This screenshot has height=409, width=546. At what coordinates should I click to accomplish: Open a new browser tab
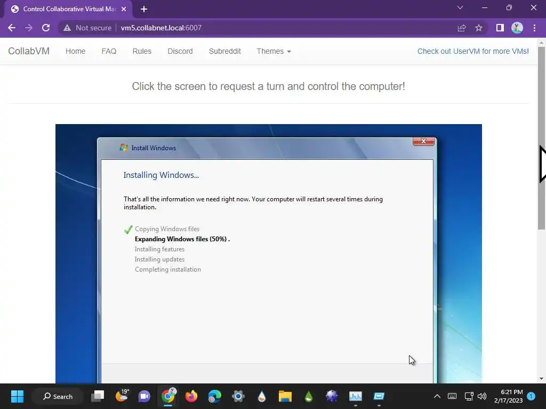tap(144, 9)
